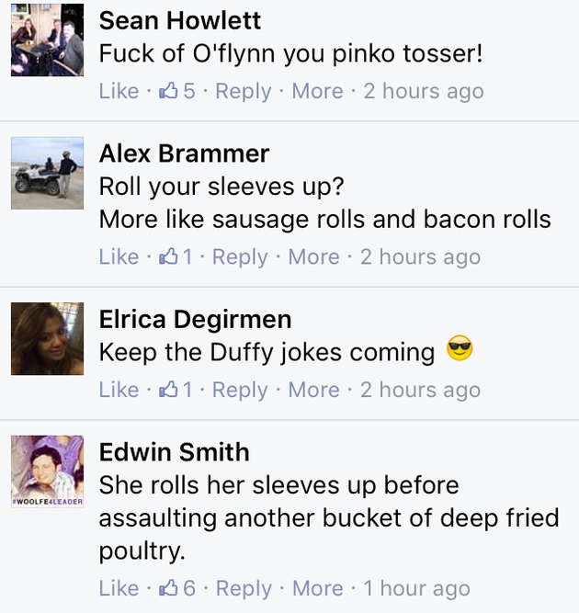
Task: Reply to Edwin Smith's comment
Action: click(244, 588)
